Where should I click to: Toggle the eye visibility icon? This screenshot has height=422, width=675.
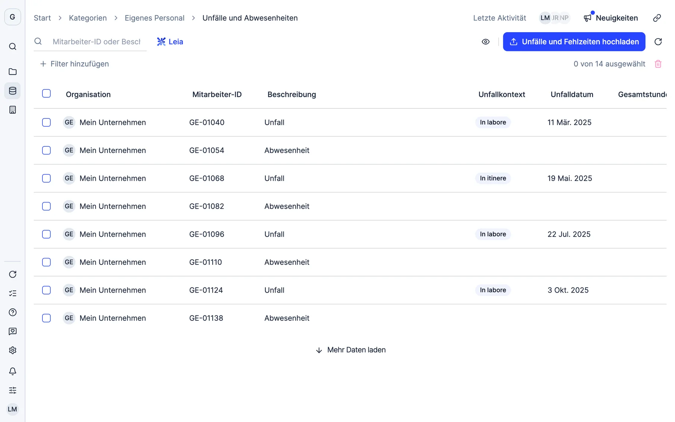pyautogui.click(x=486, y=42)
